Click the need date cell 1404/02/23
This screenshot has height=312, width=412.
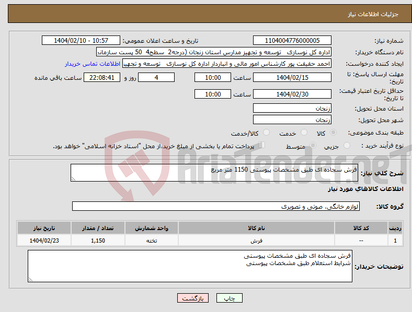click(x=44, y=241)
